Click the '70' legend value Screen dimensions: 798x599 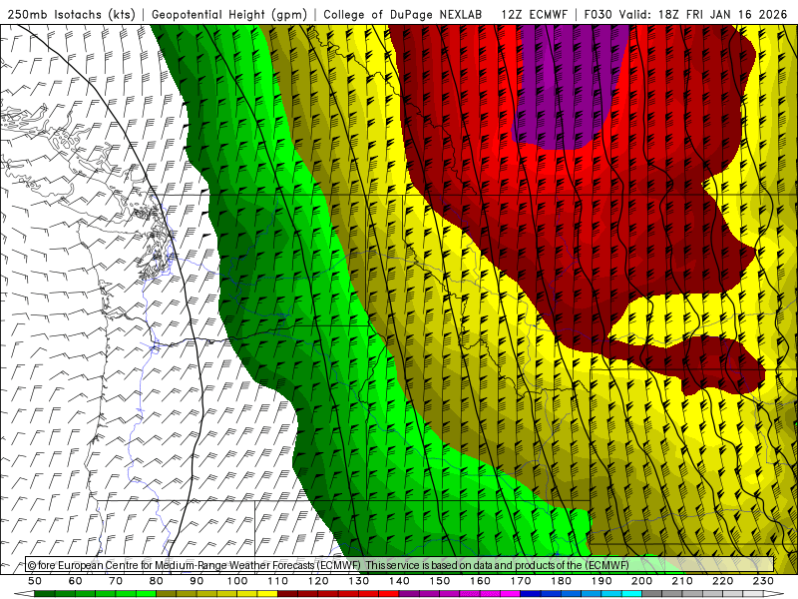(x=116, y=581)
